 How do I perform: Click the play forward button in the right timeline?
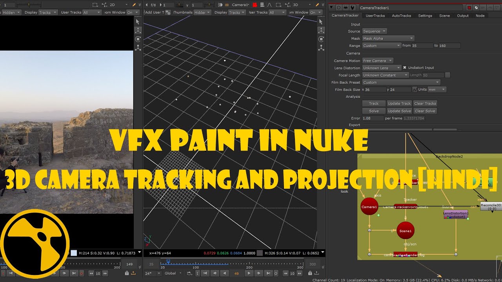(249, 273)
